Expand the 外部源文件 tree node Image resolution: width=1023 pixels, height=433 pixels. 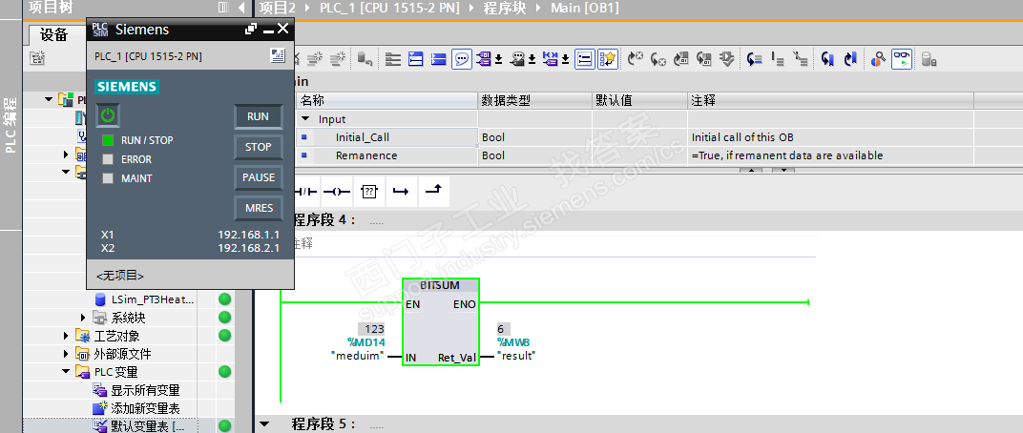[66, 354]
